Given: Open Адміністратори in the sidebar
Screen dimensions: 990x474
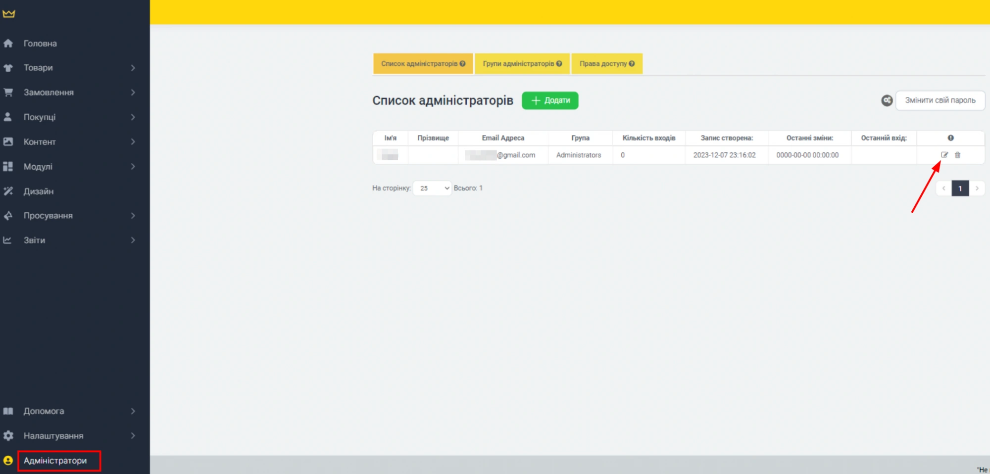Looking at the screenshot, I should click(55, 461).
